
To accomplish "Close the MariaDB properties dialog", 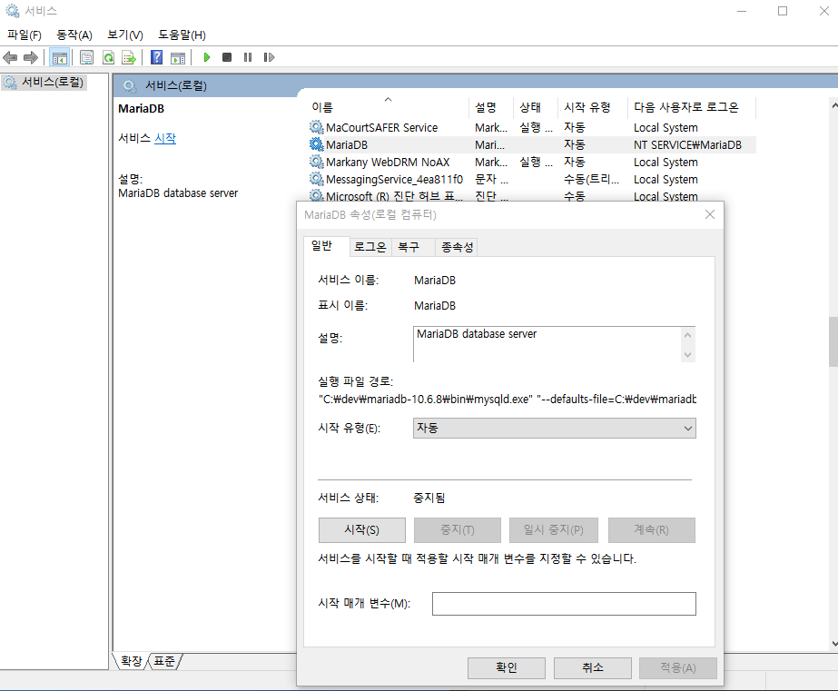I will coord(710,214).
